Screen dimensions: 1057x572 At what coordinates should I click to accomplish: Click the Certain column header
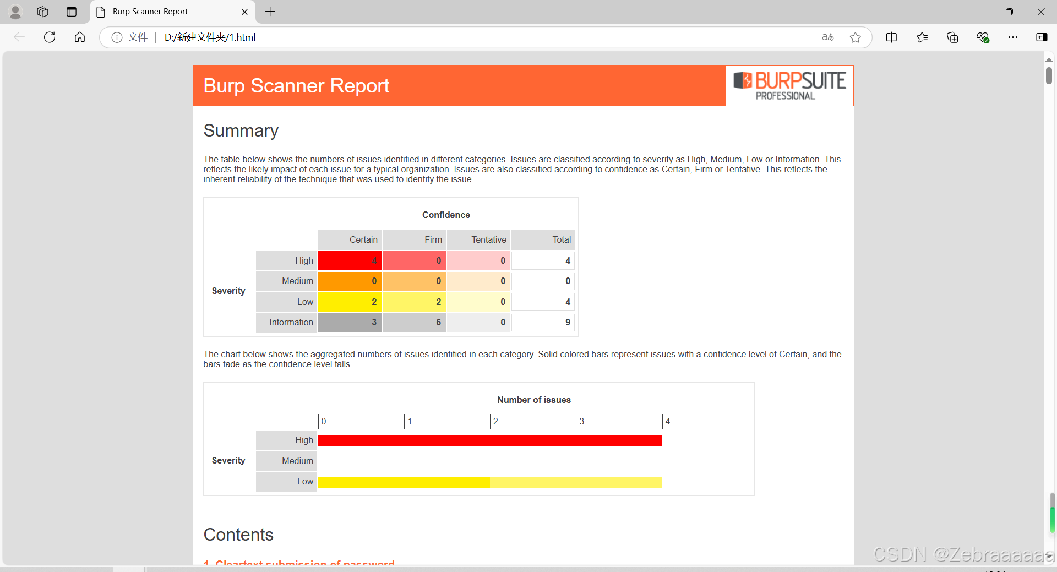(x=350, y=239)
